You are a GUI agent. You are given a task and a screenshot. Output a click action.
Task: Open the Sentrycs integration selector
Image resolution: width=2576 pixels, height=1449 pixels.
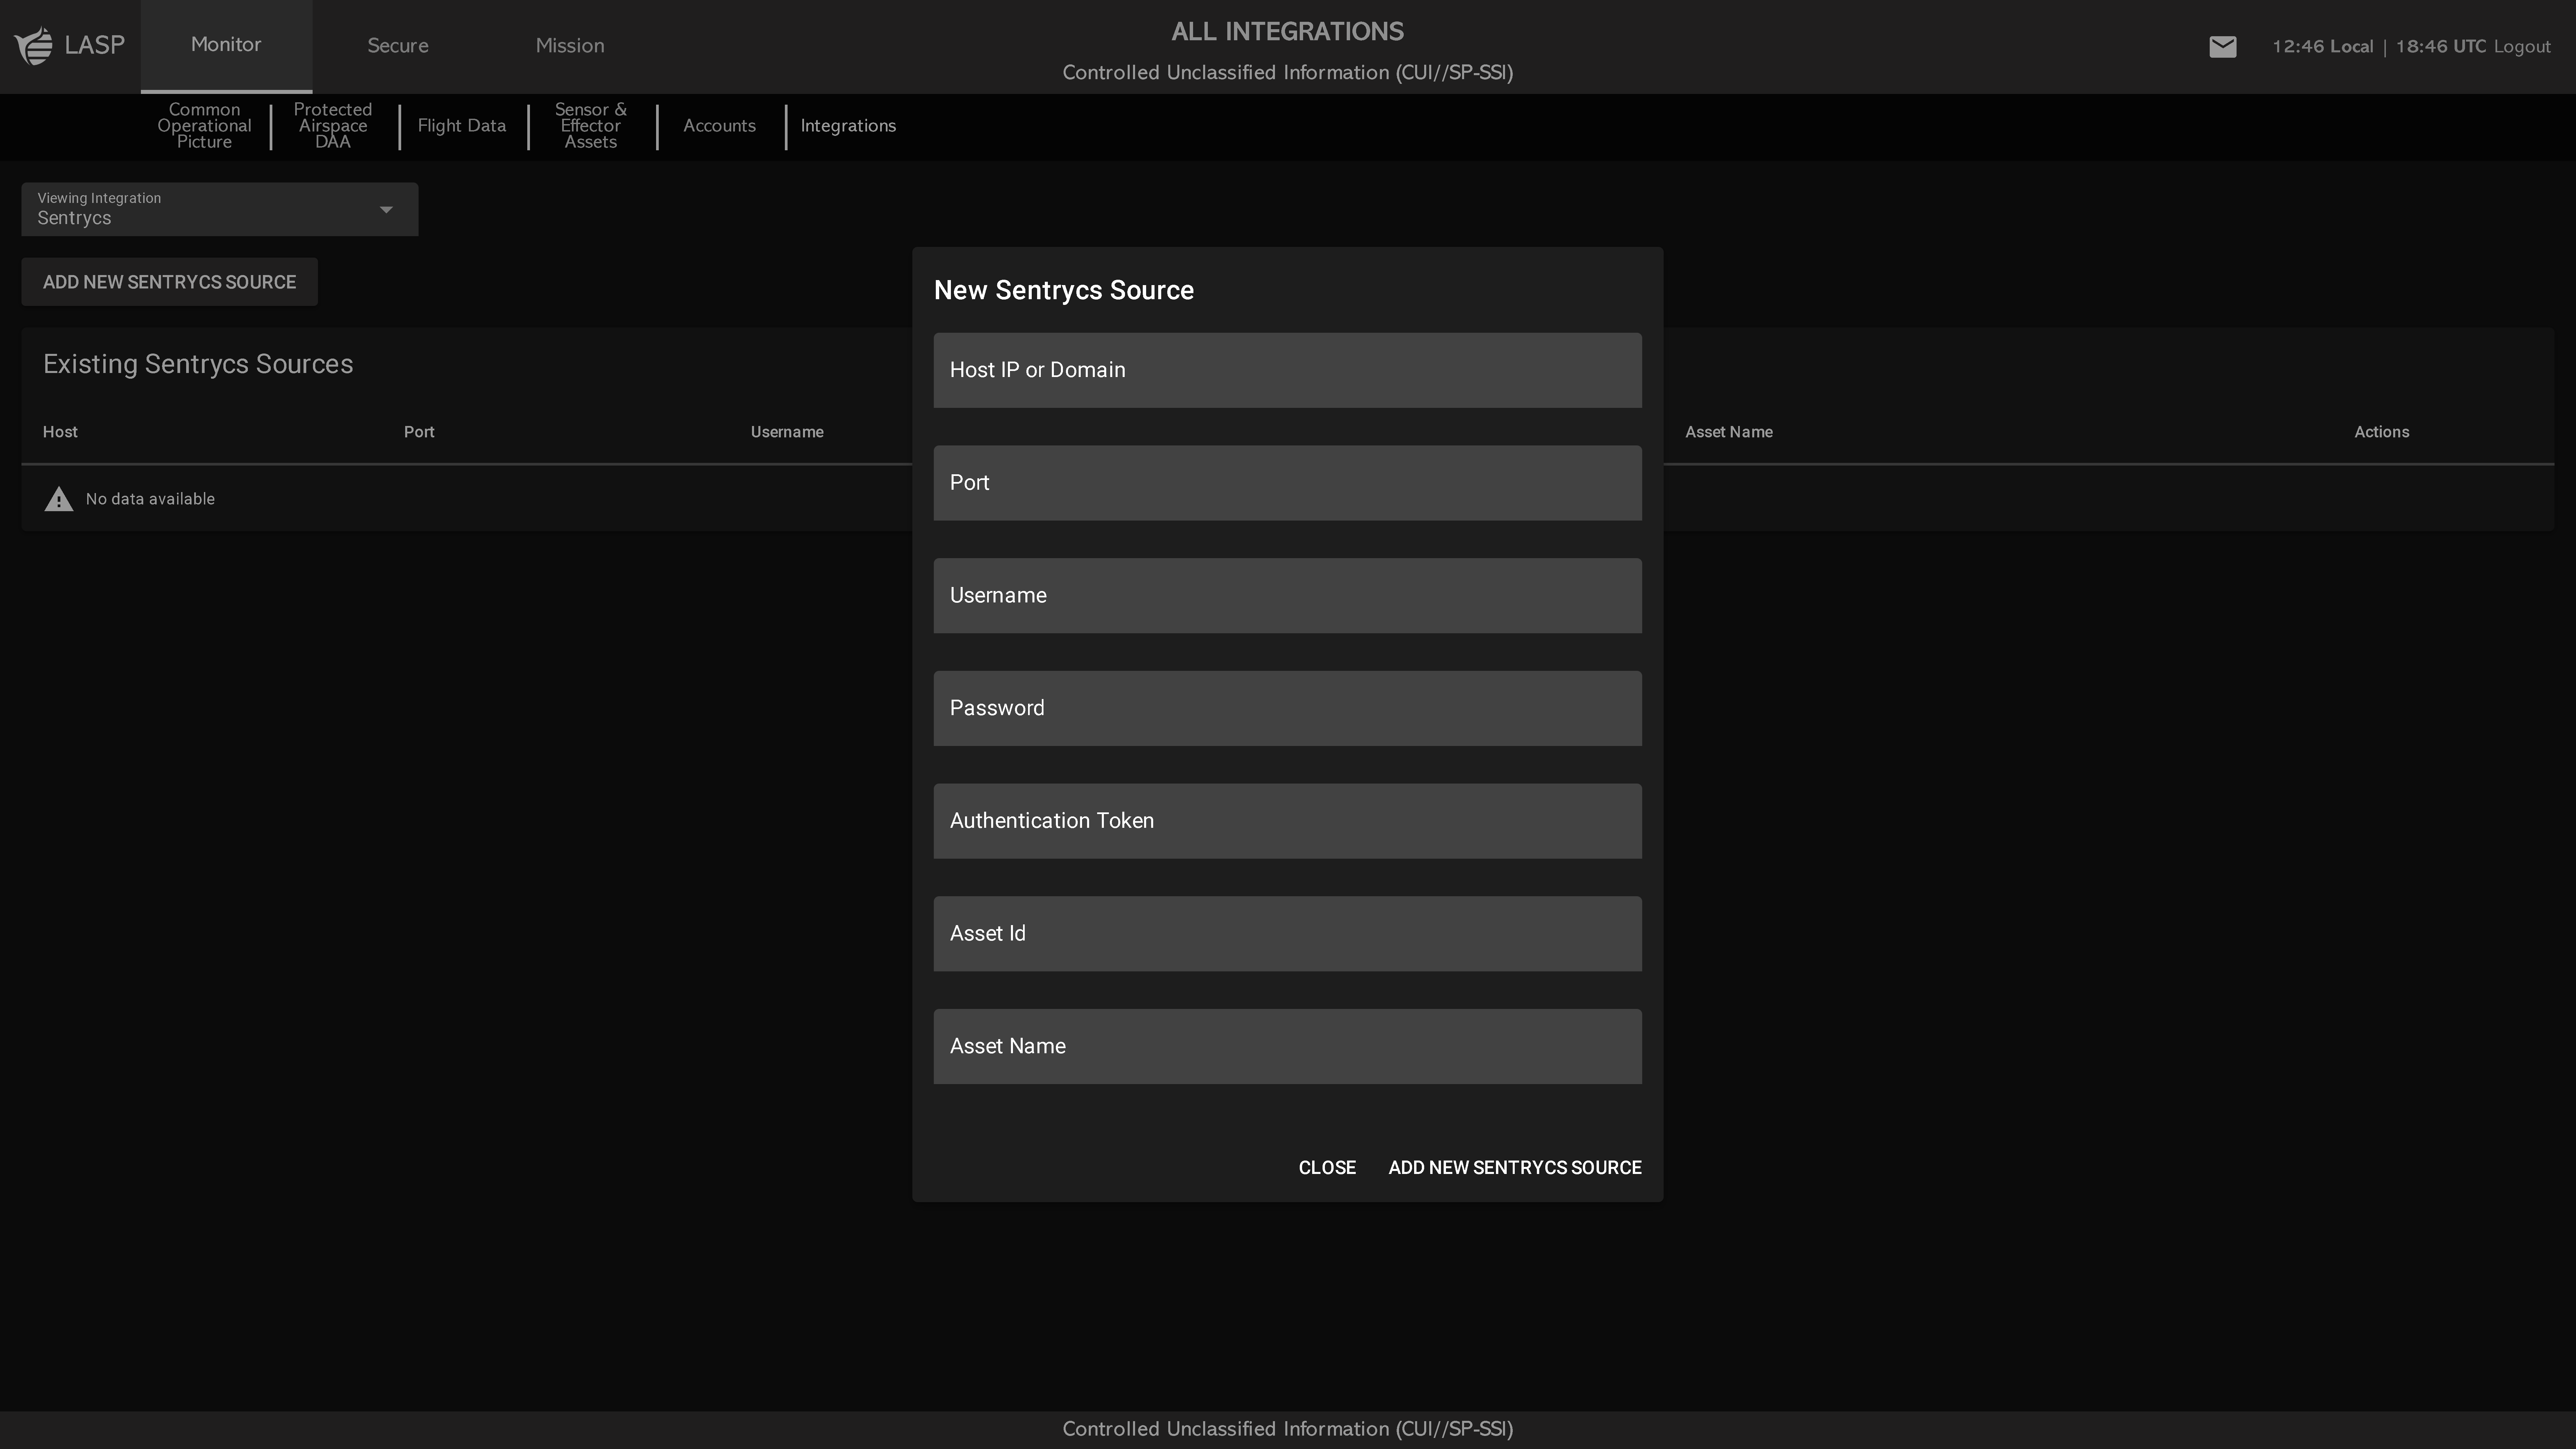click(220, 209)
